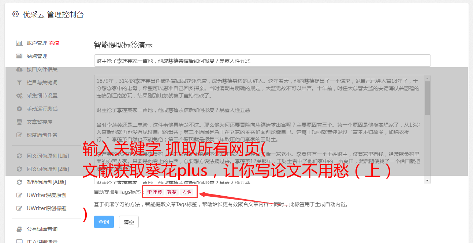
Task: Click the bar chart icon for 账户管理
Action: (19, 43)
